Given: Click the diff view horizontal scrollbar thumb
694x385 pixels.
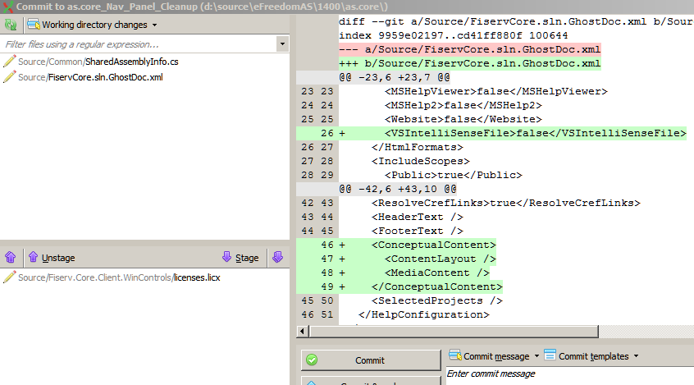Looking at the screenshot, I should (454, 331).
